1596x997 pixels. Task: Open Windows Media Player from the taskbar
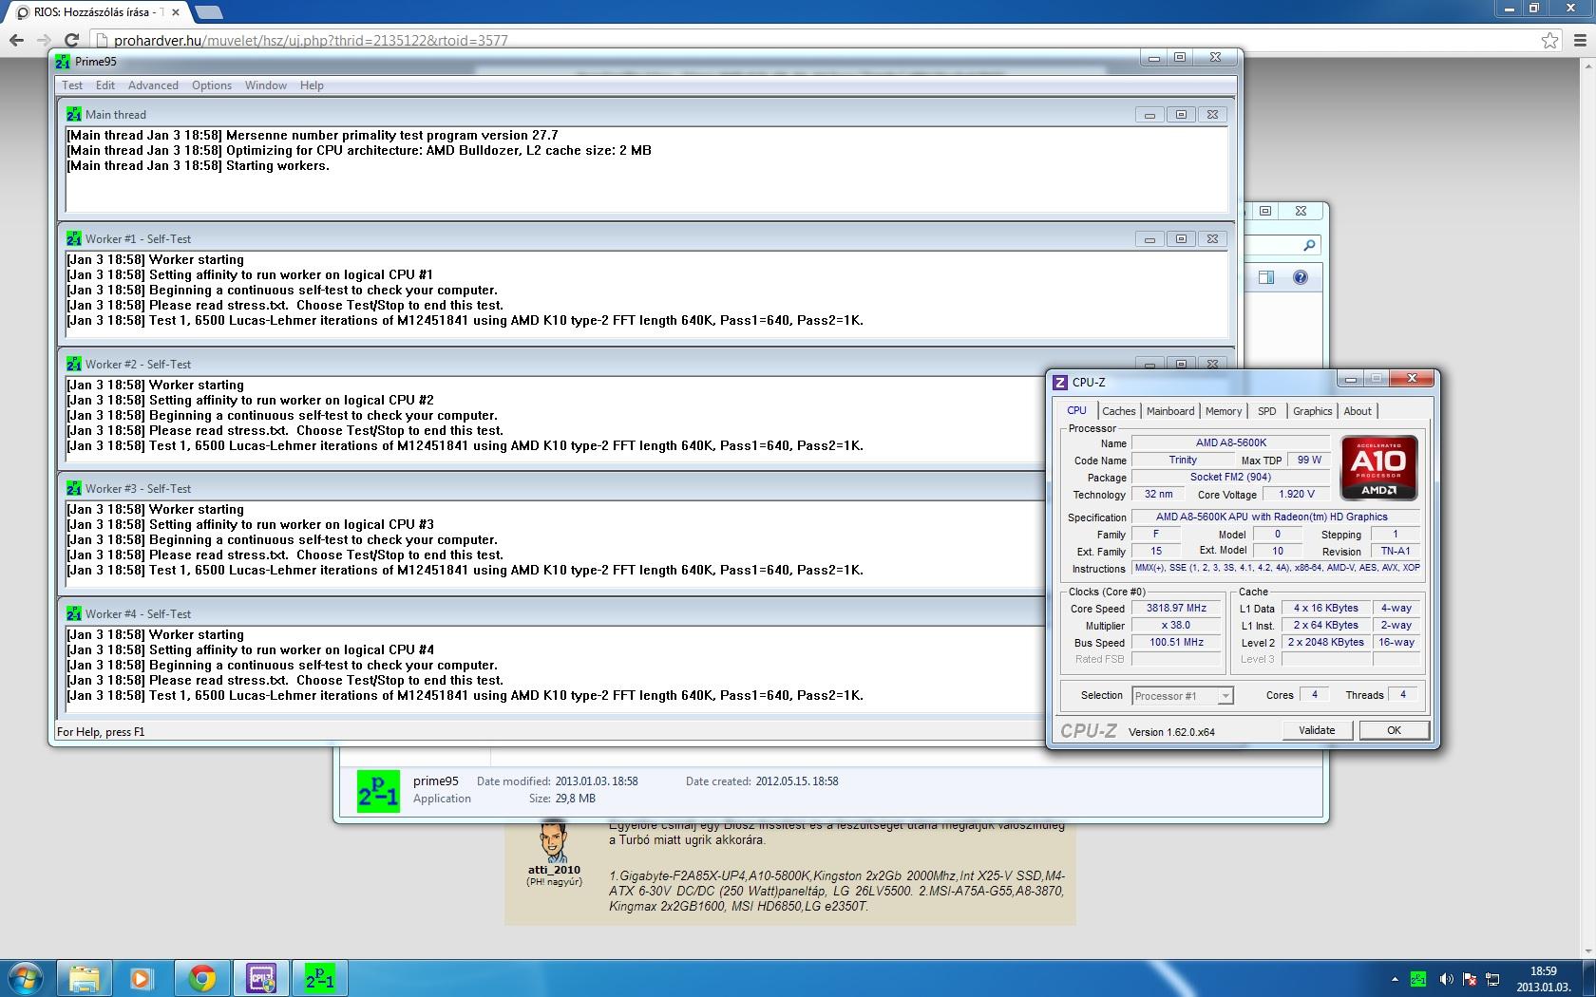click(x=142, y=978)
